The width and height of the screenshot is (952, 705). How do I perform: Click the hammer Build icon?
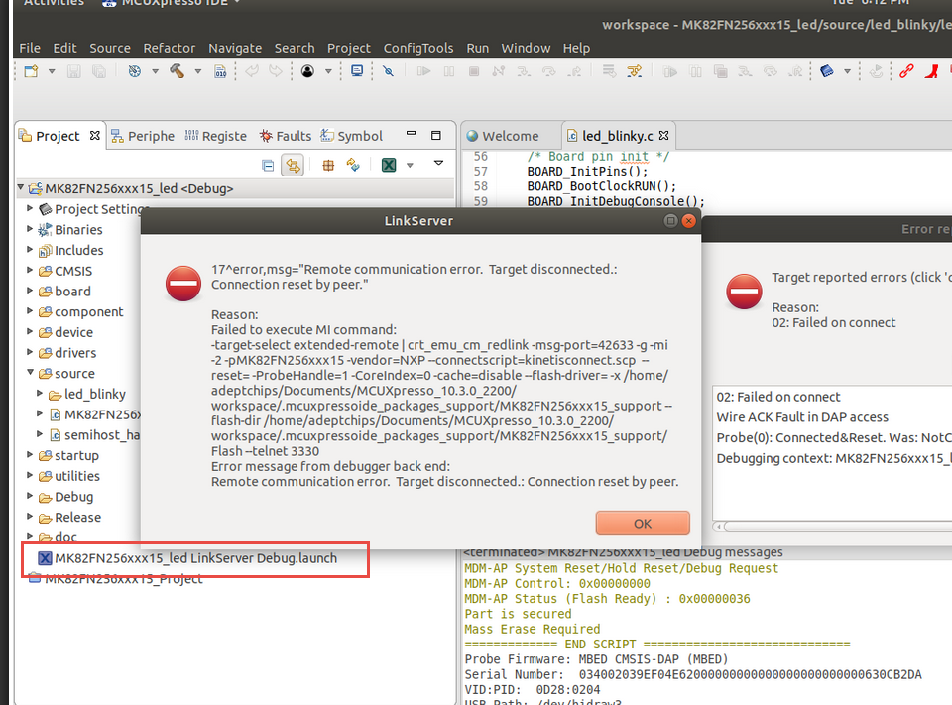[177, 71]
